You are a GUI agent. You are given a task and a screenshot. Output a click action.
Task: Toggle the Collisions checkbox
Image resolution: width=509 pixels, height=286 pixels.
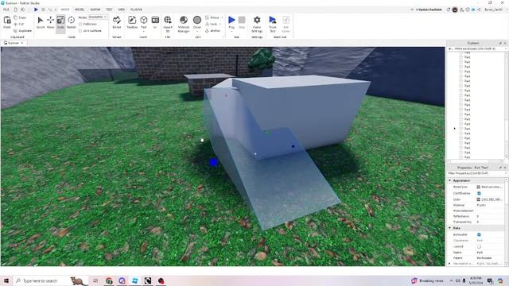coord(80,24)
